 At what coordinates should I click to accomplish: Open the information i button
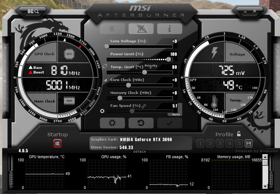170,29
